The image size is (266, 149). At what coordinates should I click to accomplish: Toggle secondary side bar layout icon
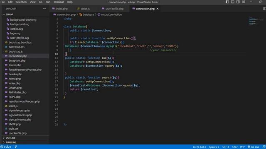point(238,2)
